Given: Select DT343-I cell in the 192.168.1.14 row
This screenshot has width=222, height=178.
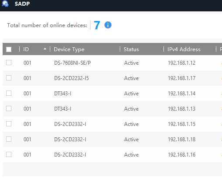Looking at the screenshot, I should [62, 94].
